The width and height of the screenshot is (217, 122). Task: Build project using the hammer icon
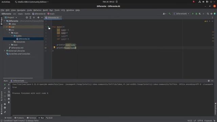[170, 14]
